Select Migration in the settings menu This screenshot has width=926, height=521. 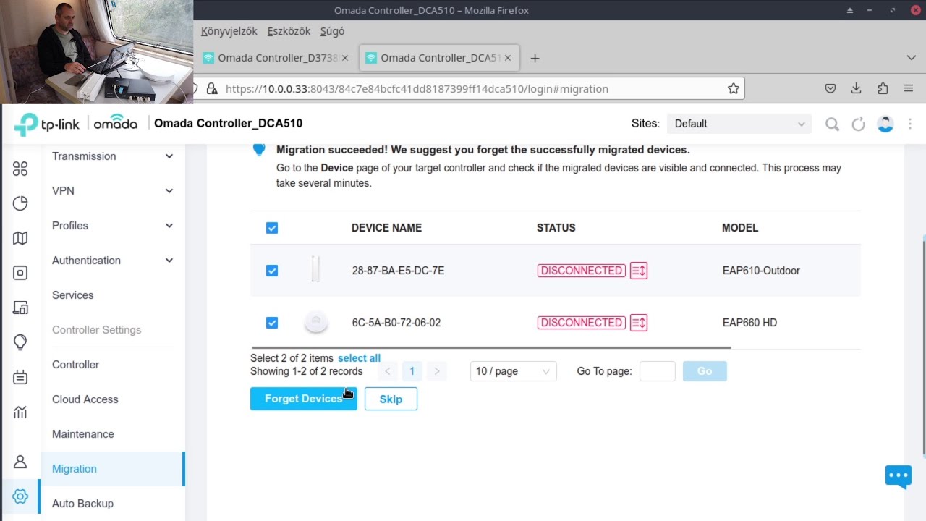tap(113, 469)
